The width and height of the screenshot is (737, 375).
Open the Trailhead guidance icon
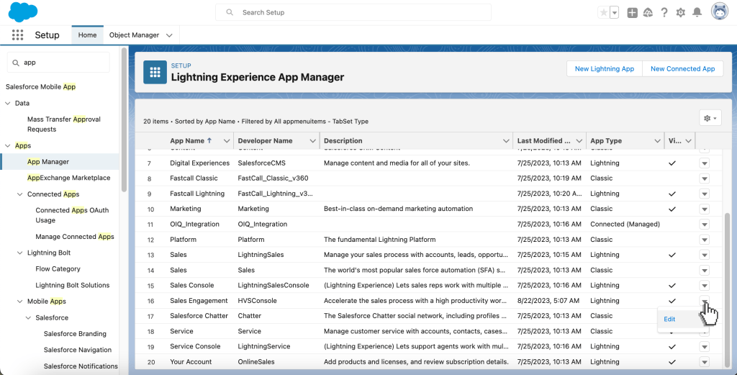(648, 13)
